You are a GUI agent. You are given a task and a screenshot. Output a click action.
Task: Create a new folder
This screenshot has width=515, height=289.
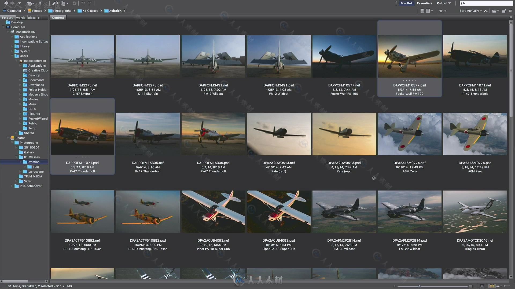click(x=504, y=11)
